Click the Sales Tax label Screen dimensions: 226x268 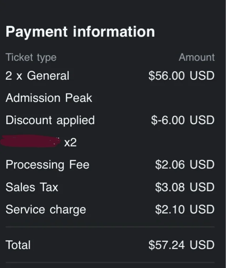32,187
